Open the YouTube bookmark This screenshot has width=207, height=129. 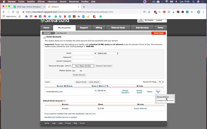pyautogui.click(x=36, y=17)
